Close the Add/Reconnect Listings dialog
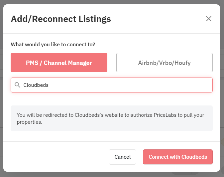This screenshot has width=224, height=177. [209, 19]
